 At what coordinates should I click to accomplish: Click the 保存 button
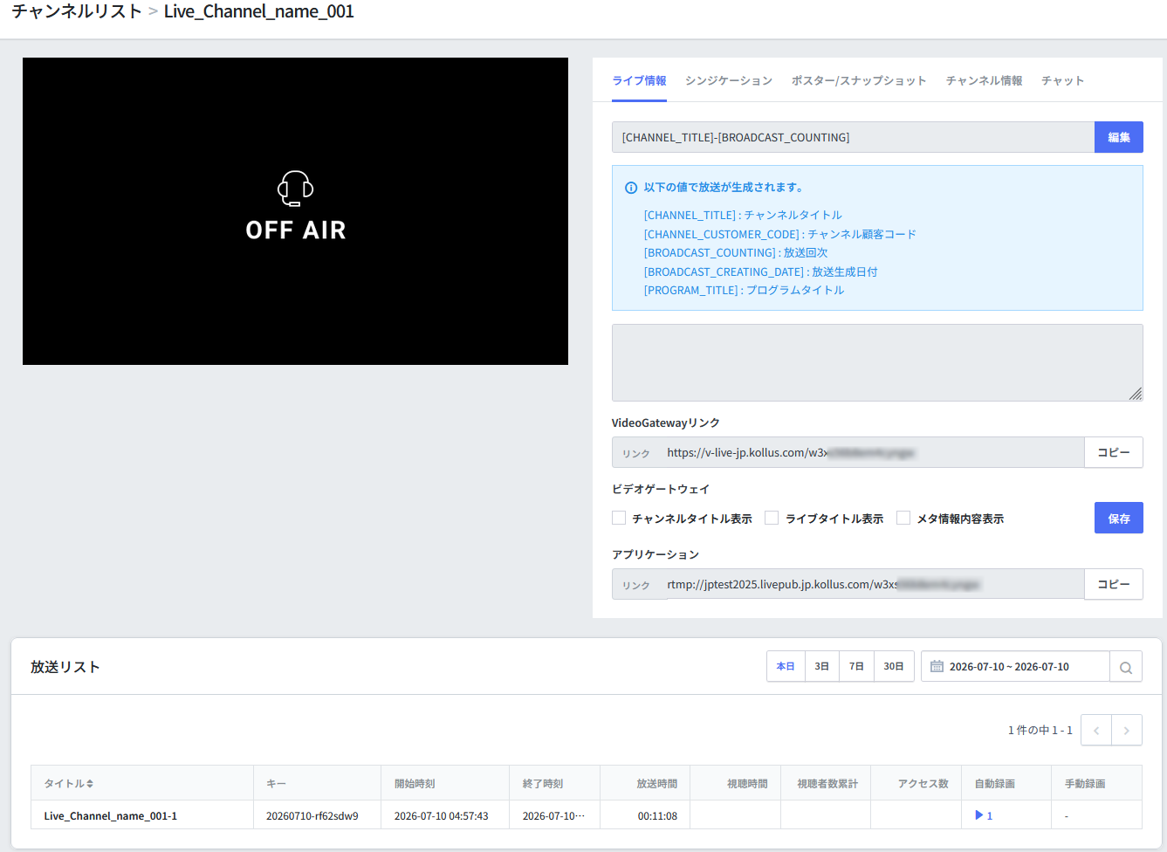[1119, 518]
